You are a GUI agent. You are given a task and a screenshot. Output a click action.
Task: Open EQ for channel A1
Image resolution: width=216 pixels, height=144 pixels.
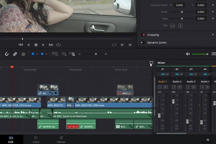[163, 74]
